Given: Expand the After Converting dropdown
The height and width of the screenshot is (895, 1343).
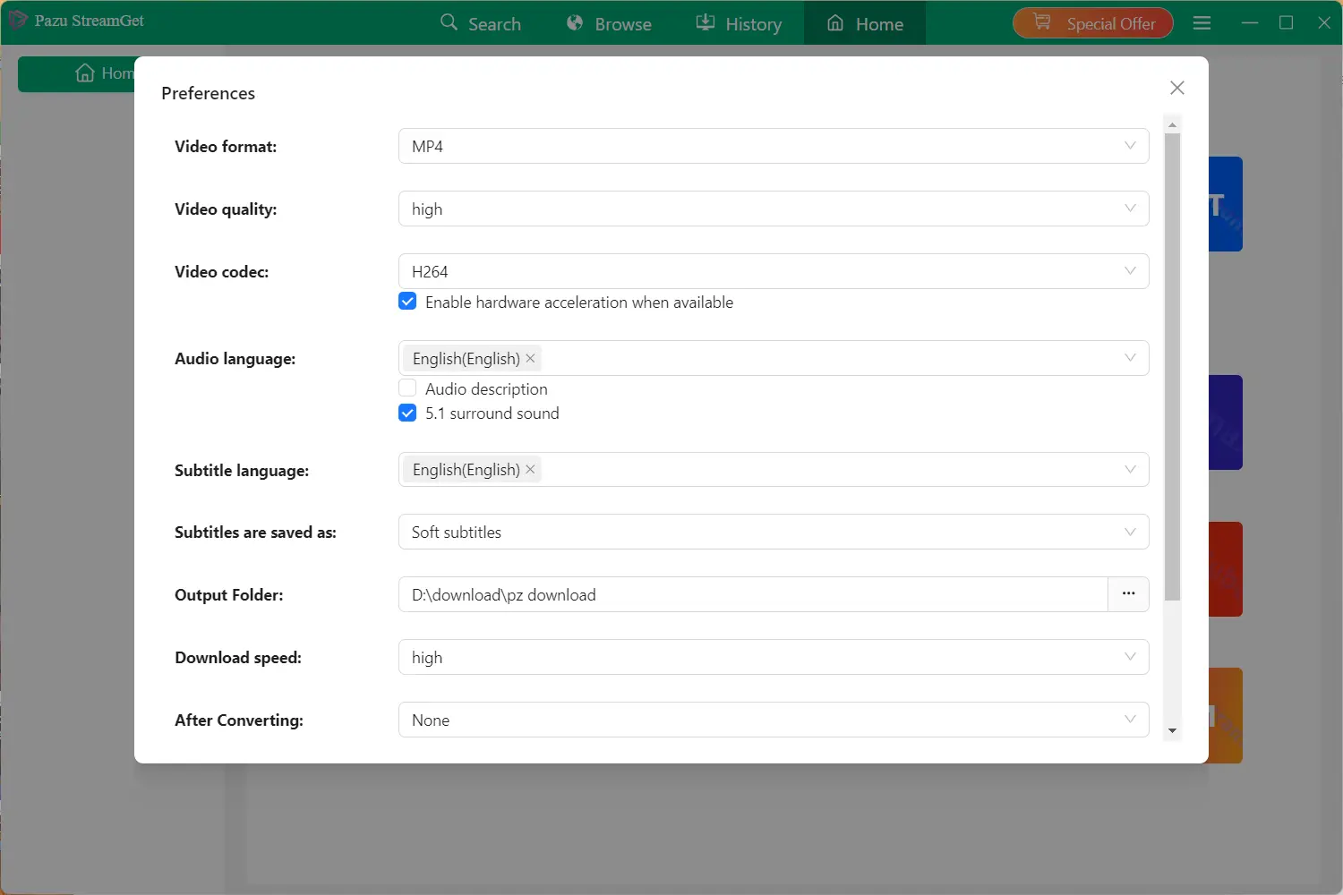Looking at the screenshot, I should (x=774, y=720).
